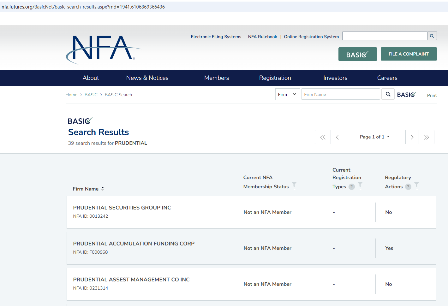Click the NFA logo
The width and height of the screenshot is (448, 306).
103,49
